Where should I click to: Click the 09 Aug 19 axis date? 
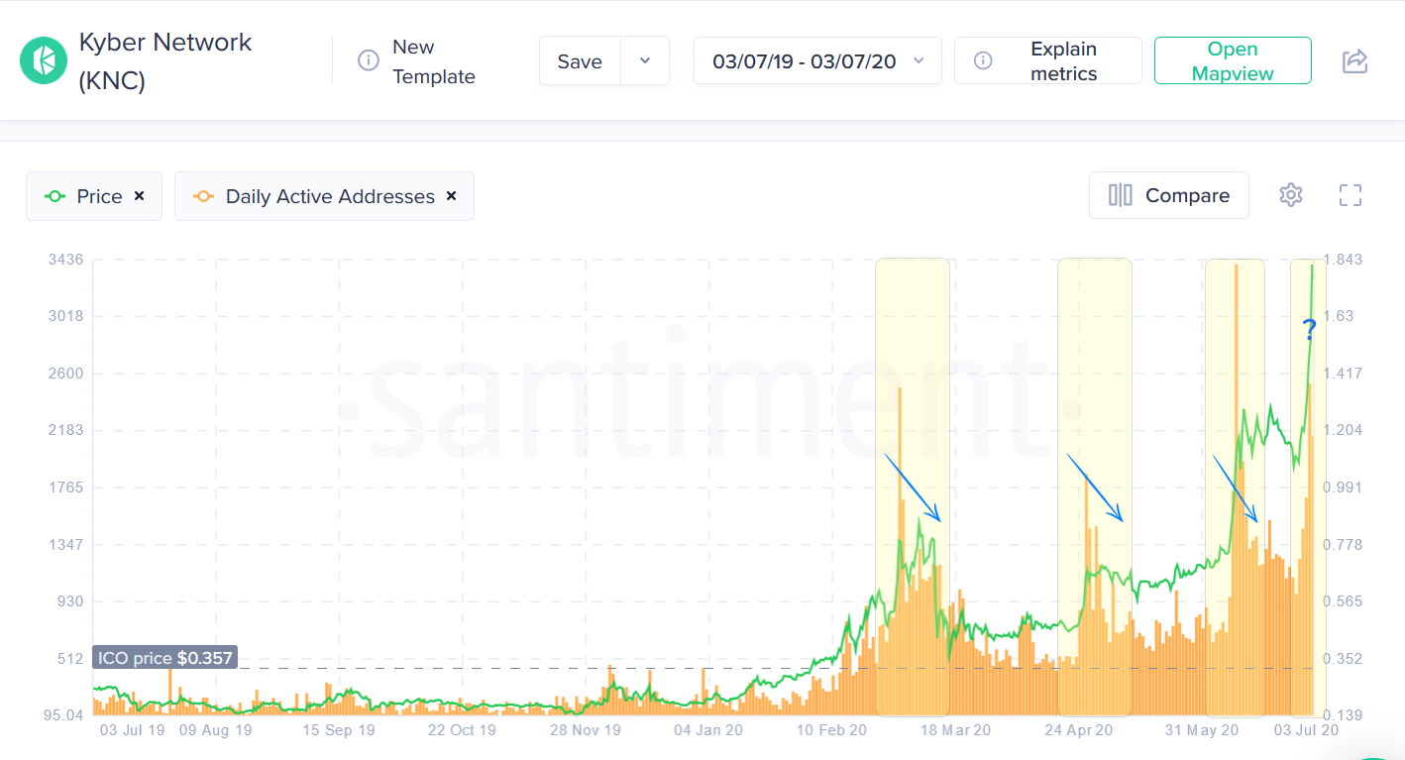[x=215, y=730]
